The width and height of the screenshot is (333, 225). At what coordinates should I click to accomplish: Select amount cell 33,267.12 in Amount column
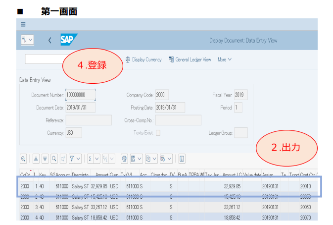coord(99,207)
